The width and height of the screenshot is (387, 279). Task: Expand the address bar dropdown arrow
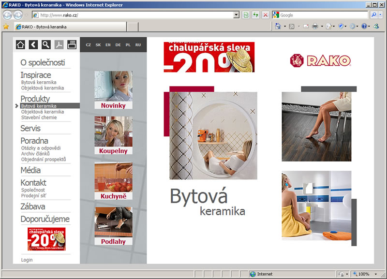coord(236,15)
